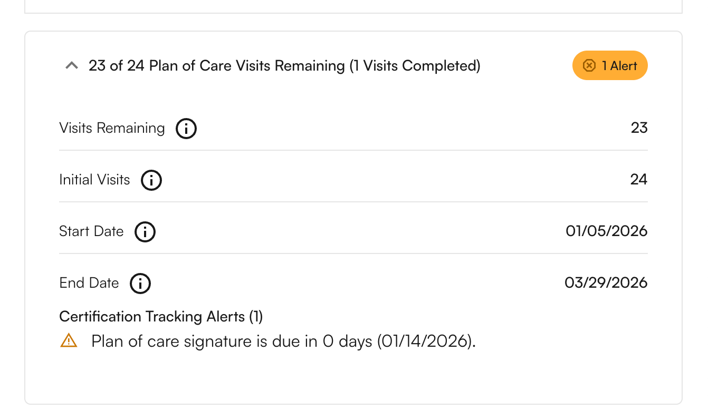
Task: Click the End Date info icon
Action: [140, 283]
